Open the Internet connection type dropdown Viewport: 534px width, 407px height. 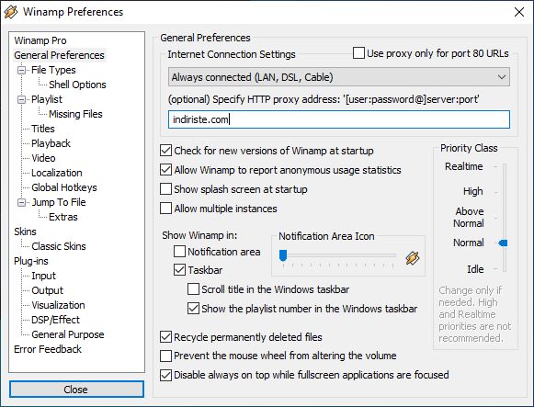pyautogui.click(x=339, y=77)
